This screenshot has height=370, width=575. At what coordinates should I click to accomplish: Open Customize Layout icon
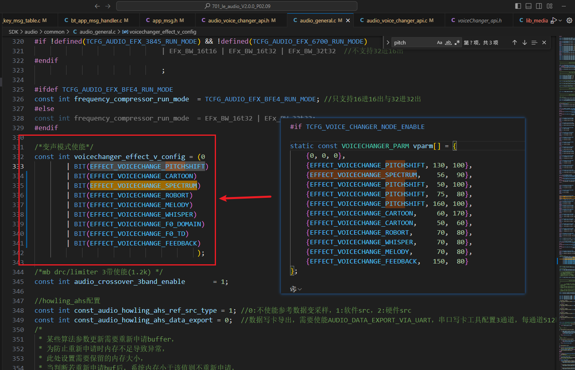550,6
